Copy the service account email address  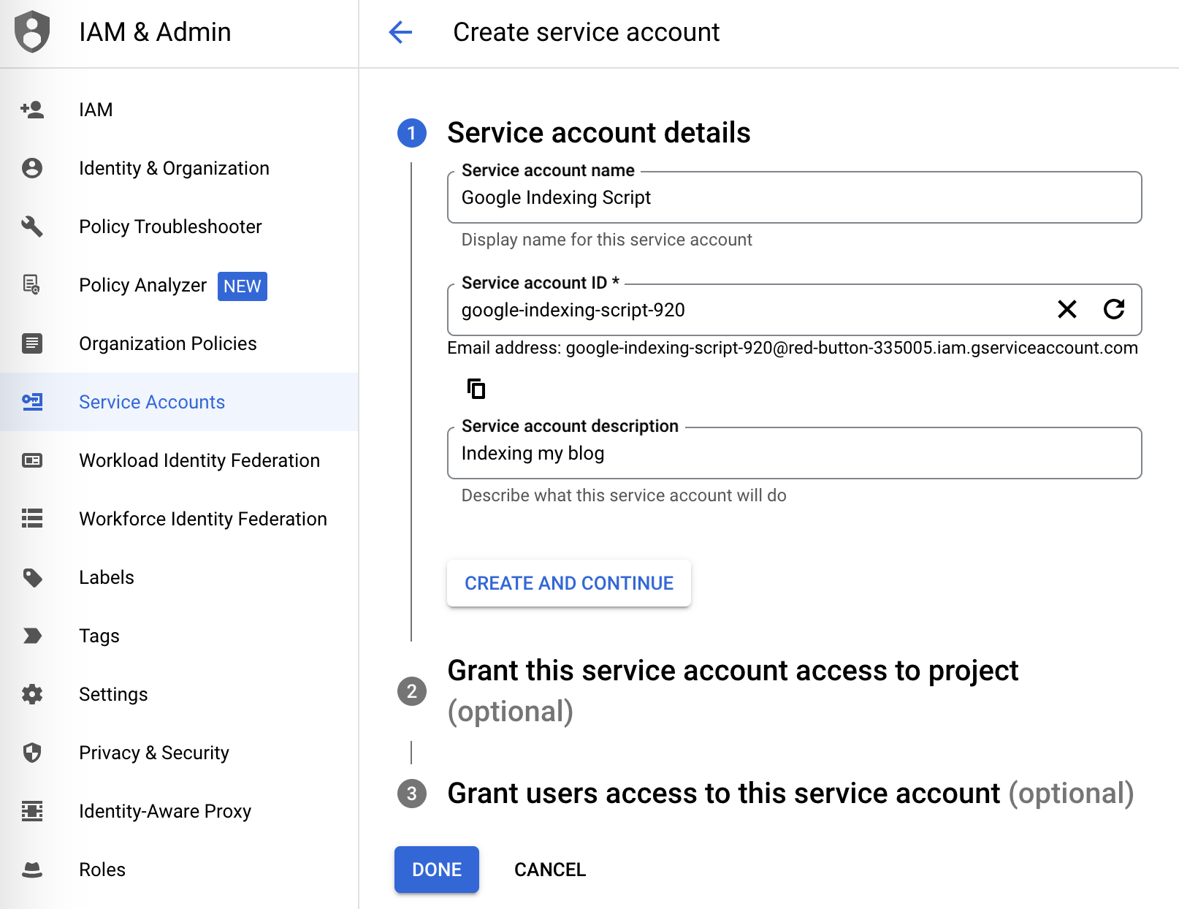(x=476, y=389)
